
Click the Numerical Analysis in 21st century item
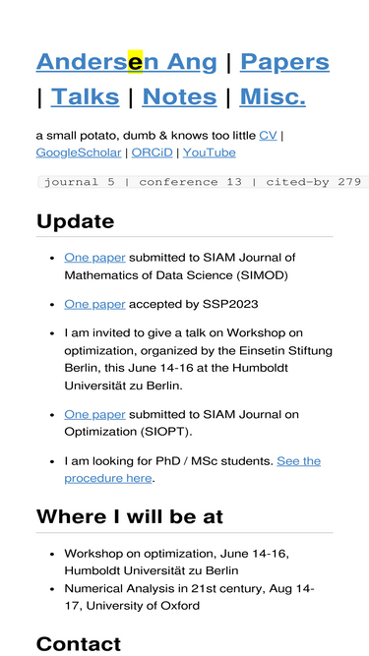(189, 597)
